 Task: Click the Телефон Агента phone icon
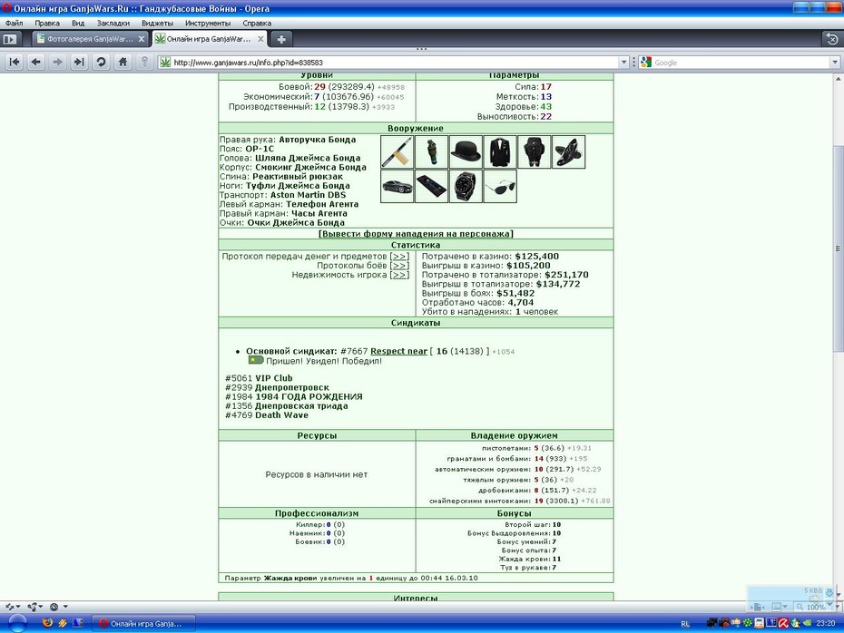click(x=432, y=186)
